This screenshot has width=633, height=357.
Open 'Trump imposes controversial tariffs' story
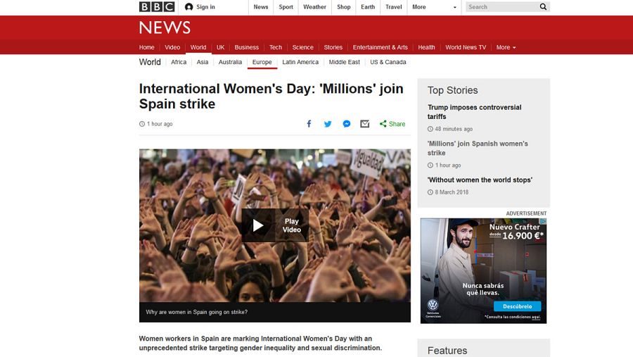(474, 112)
